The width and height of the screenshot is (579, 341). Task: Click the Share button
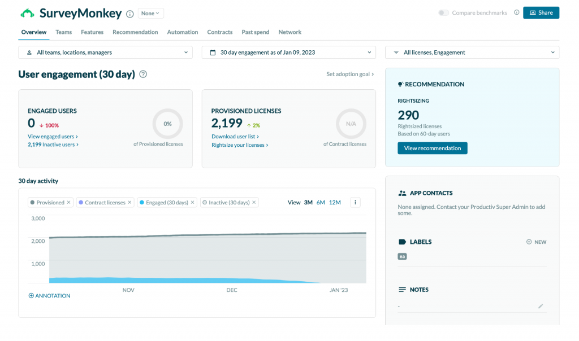(x=541, y=13)
